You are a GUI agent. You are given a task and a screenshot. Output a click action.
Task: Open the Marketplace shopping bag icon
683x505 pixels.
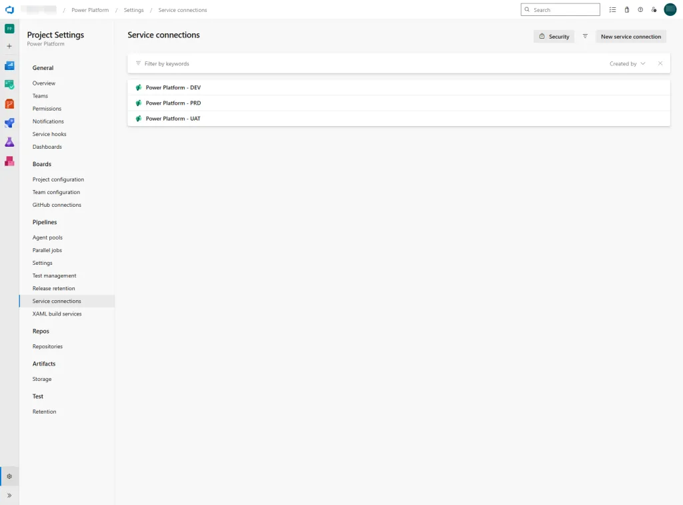coord(627,9)
